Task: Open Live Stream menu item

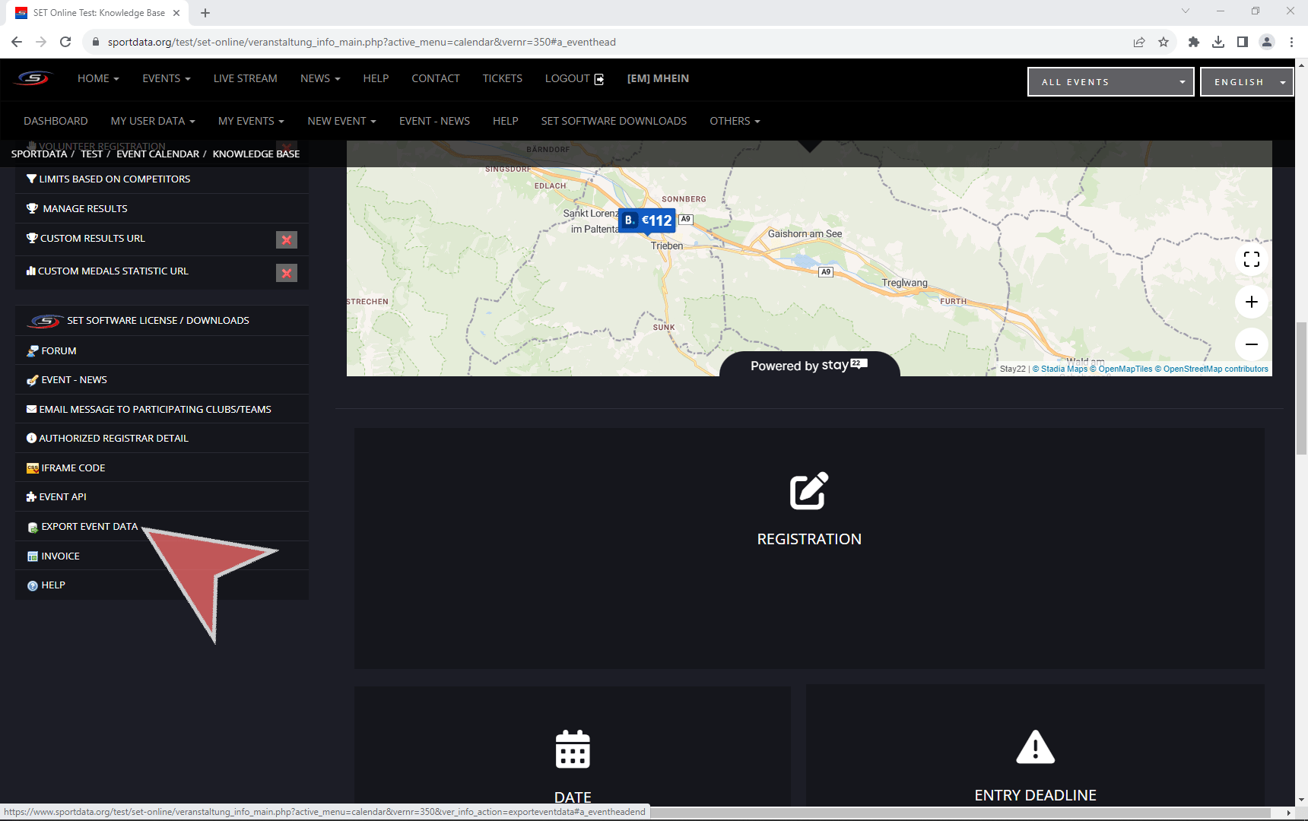Action: pos(245,78)
